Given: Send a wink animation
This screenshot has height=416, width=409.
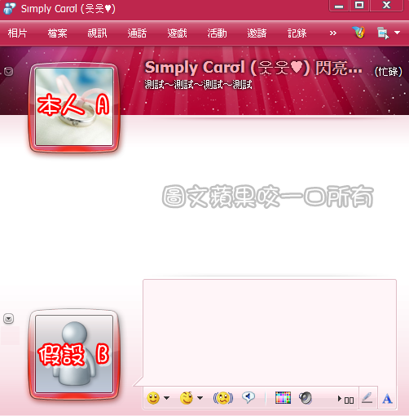Looking at the screenshot, I should pyautogui.click(x=187, y=398).
